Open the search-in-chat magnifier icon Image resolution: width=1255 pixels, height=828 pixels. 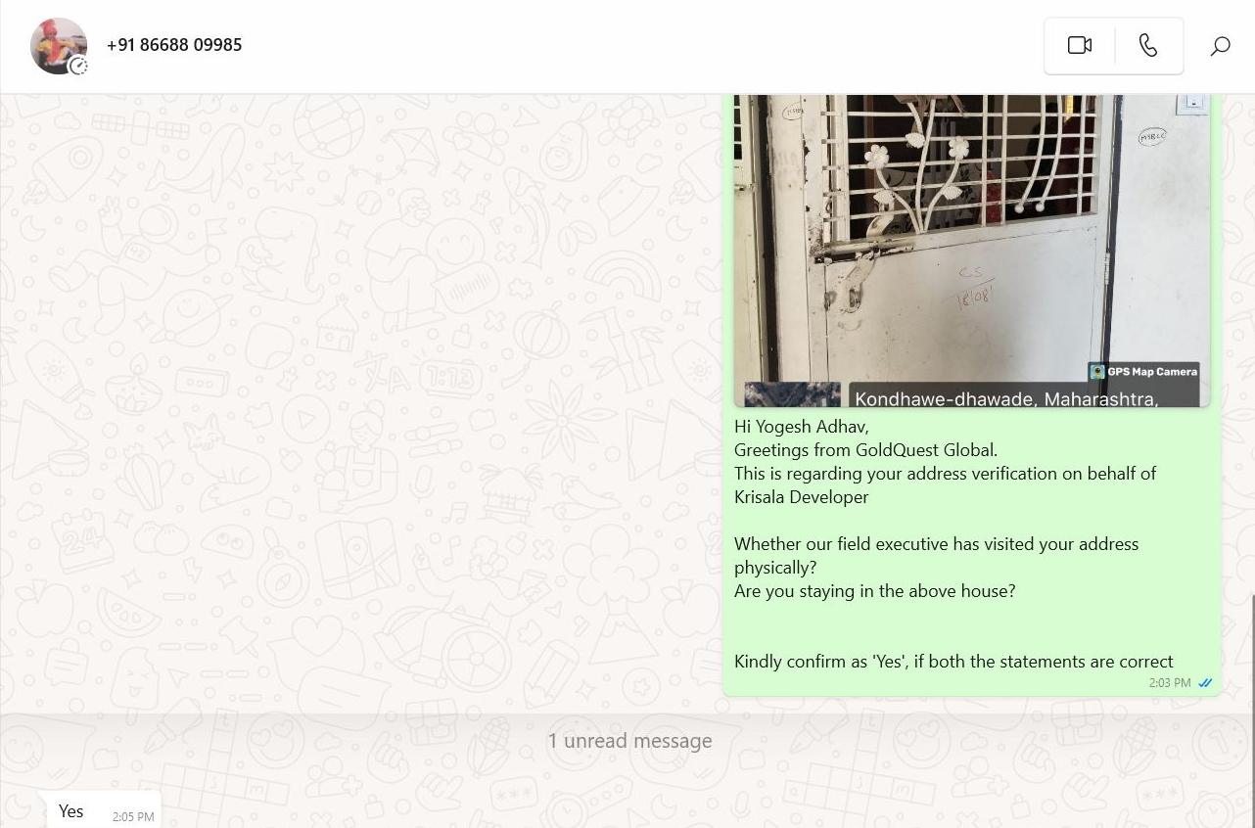click(x=1220, y=46)
